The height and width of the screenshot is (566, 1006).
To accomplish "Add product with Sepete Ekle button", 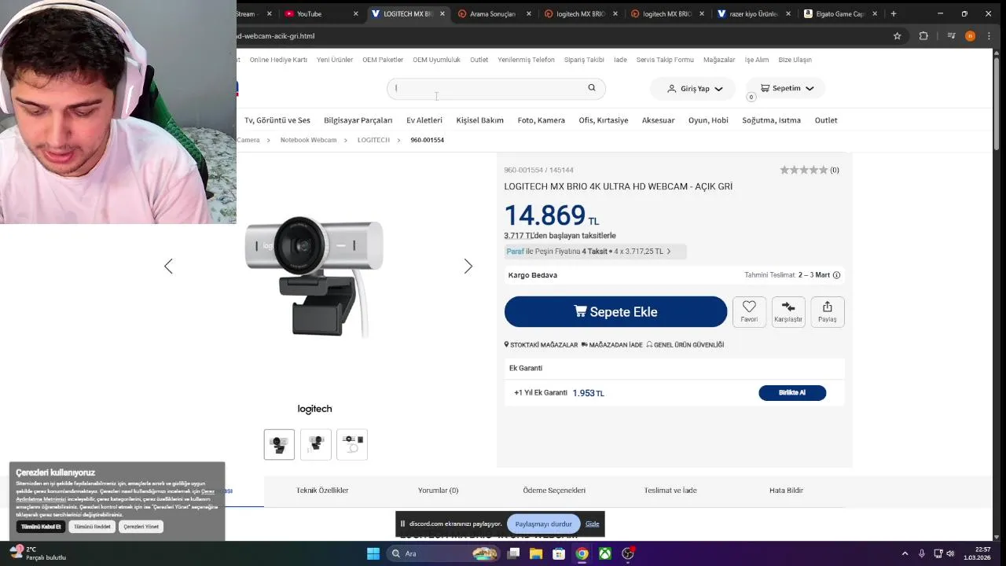I will click(615, 312).
